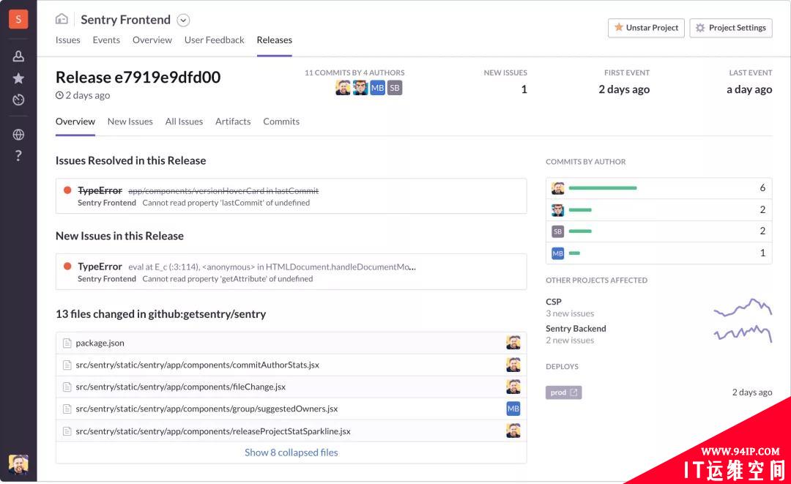Open new TypeError getAttribute issue
Screen dimensions: 791x484
291,272
